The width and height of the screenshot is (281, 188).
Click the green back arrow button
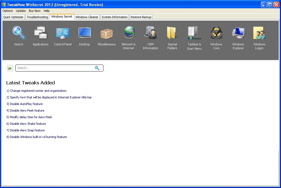click(10, 68)
